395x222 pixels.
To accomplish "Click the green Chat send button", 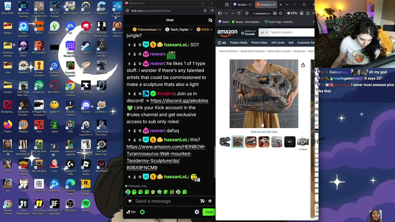I will [x=209, y=212].
